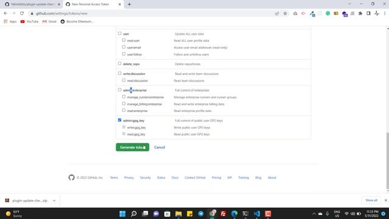
Task: Check the user:email scope
Action: point(123,47)
